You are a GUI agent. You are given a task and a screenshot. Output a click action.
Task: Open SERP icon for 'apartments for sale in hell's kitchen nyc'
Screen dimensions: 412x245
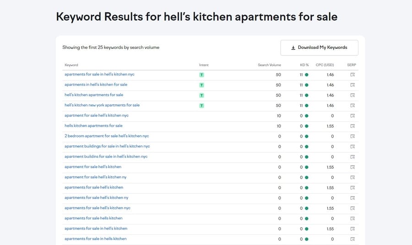click(x=352, y=75)
